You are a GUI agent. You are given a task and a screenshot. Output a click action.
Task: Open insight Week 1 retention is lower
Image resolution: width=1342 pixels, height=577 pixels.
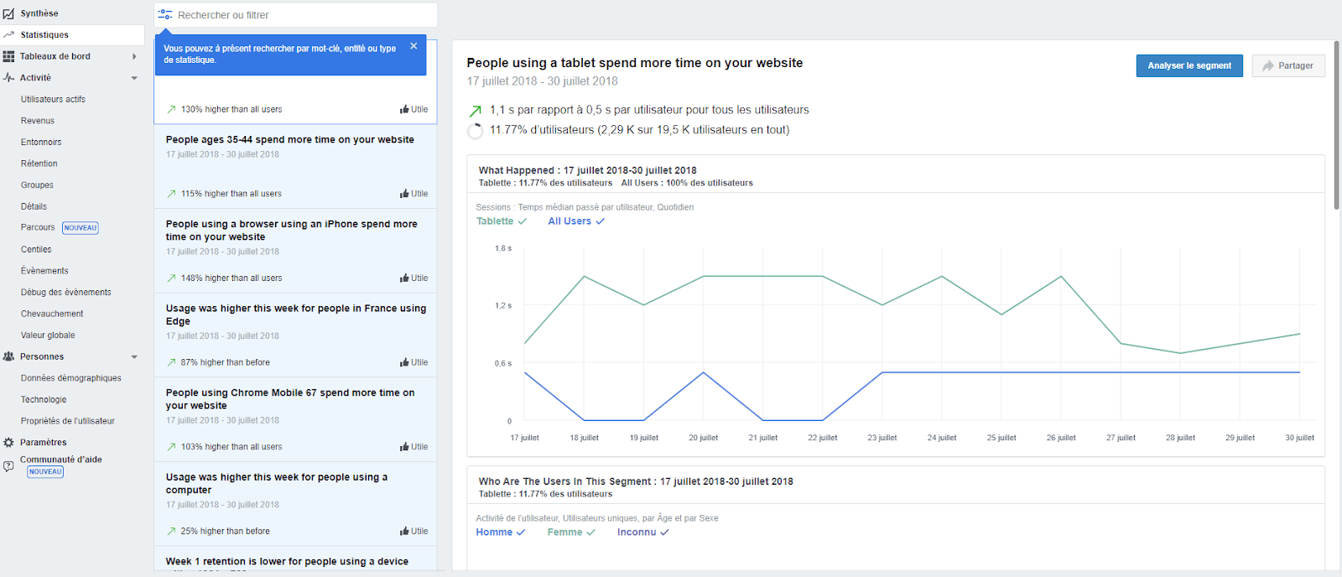pos(287,562)
